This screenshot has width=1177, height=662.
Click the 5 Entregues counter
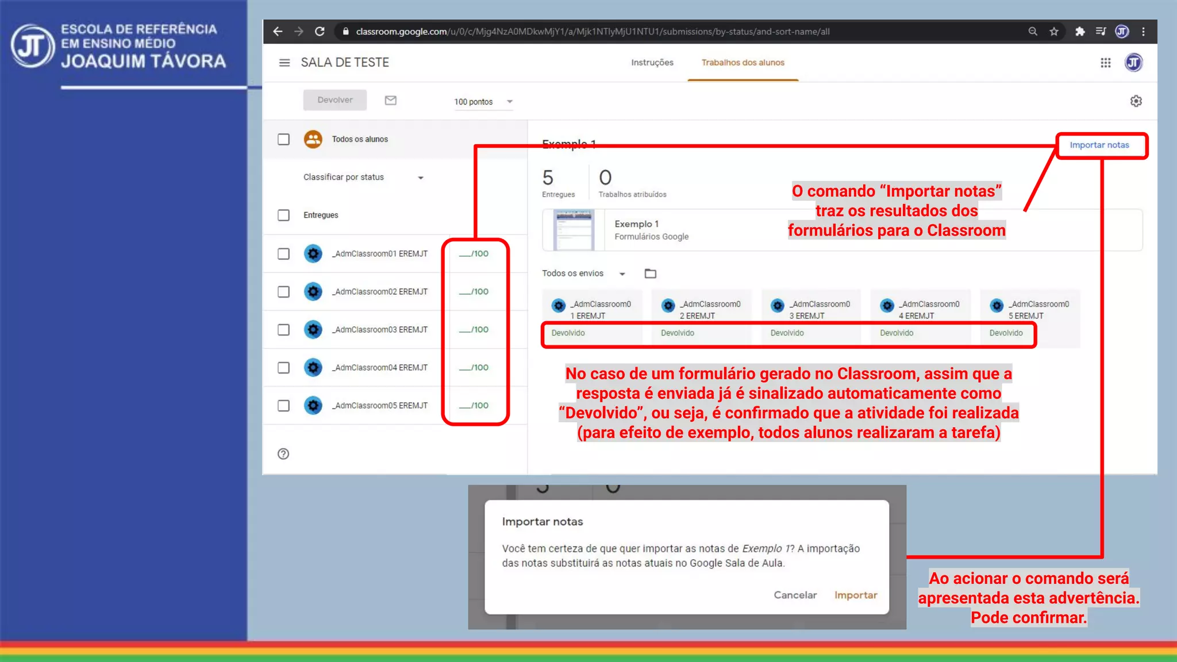(x=558, y=183)
